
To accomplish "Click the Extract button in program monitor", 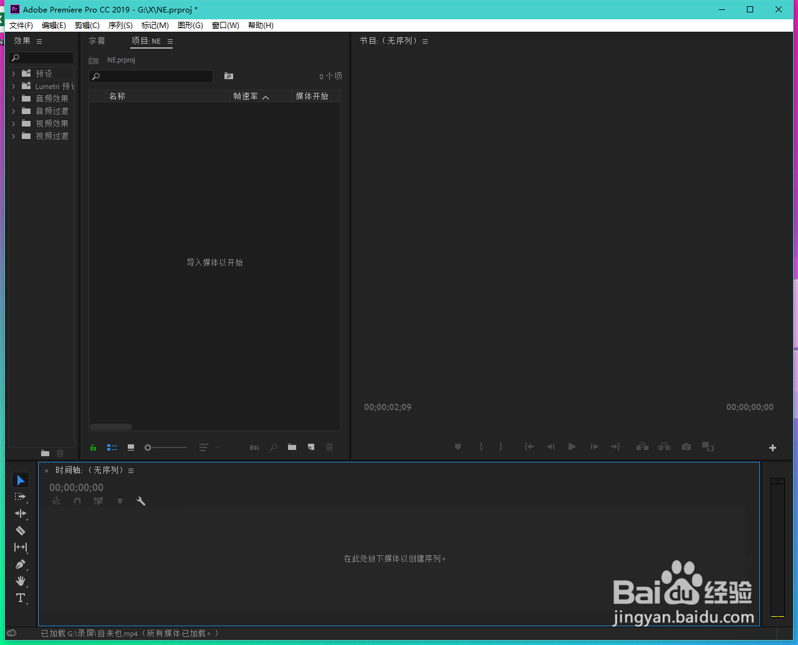I will 664,447.
